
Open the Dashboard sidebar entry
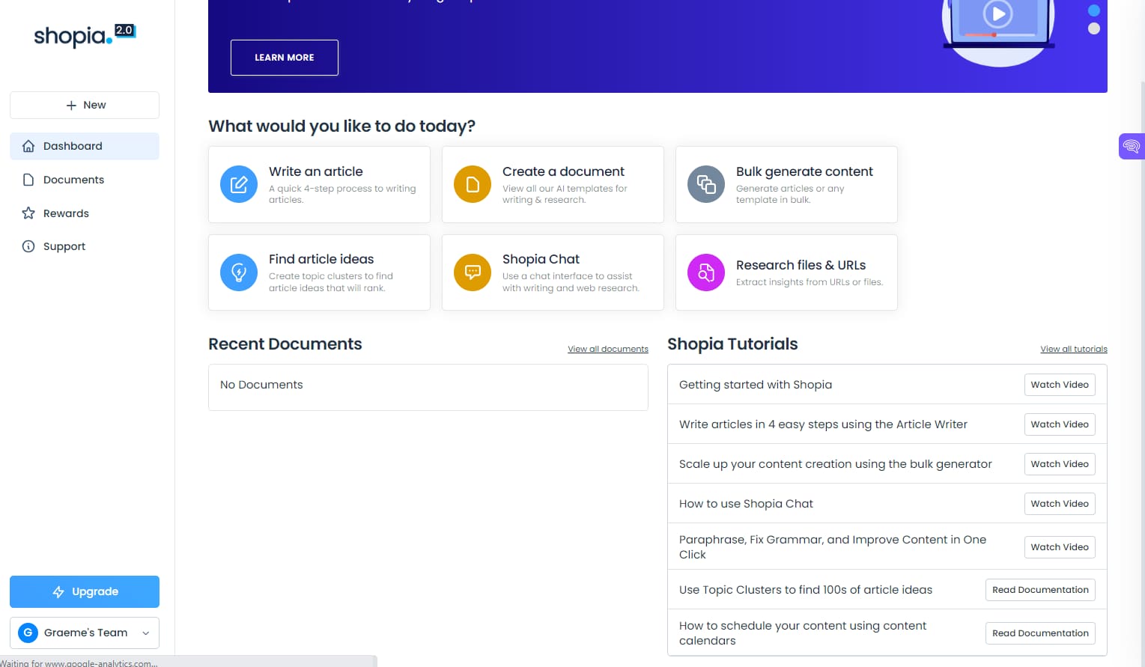click(x=73, y=146)
